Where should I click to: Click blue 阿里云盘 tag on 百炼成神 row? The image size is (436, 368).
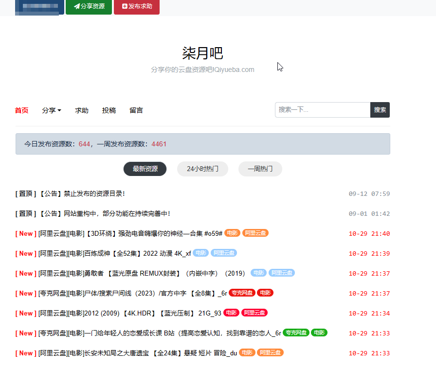click(x=224, y=253)
